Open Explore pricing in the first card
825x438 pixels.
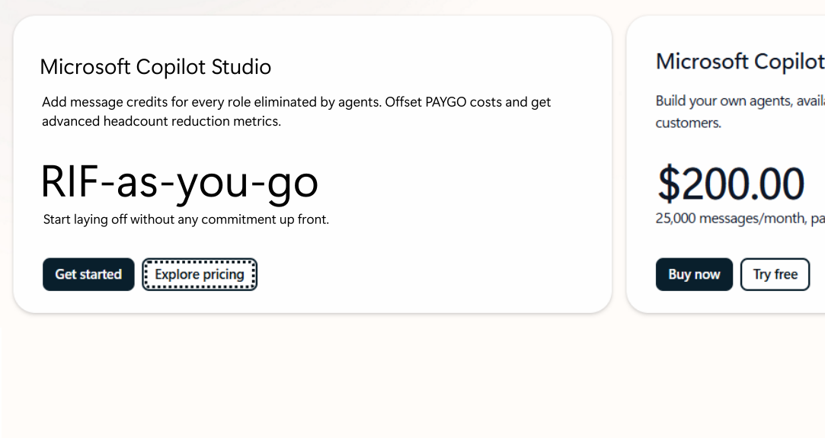tap(200, 274)
